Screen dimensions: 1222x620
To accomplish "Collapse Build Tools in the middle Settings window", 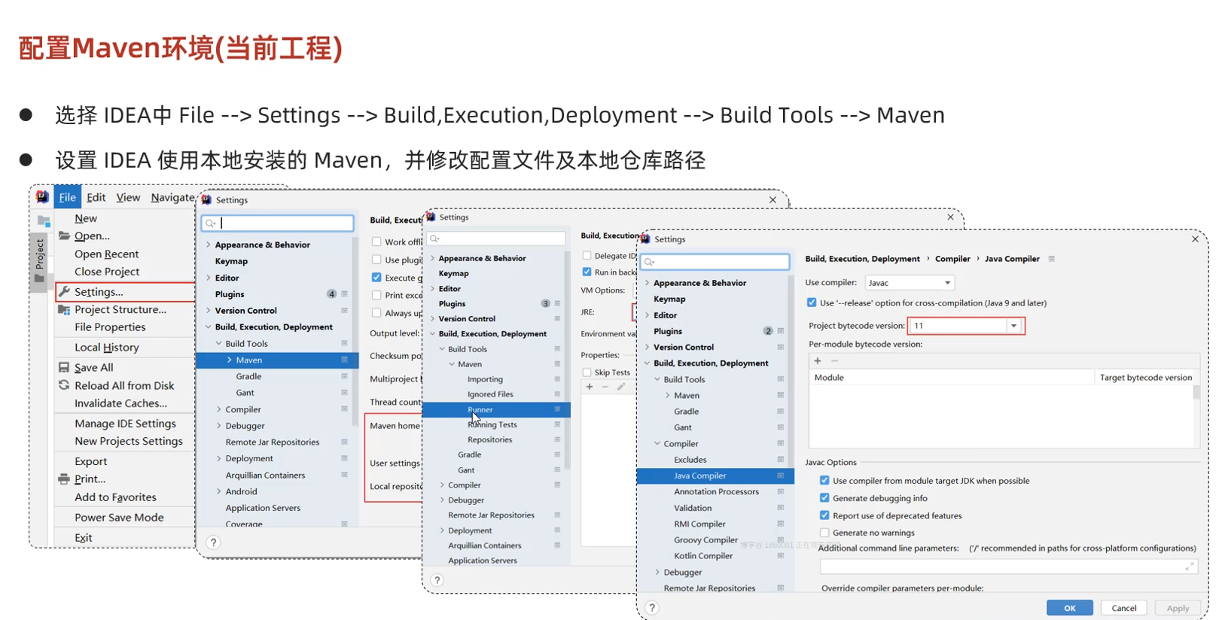I will (x=442, y=349).
